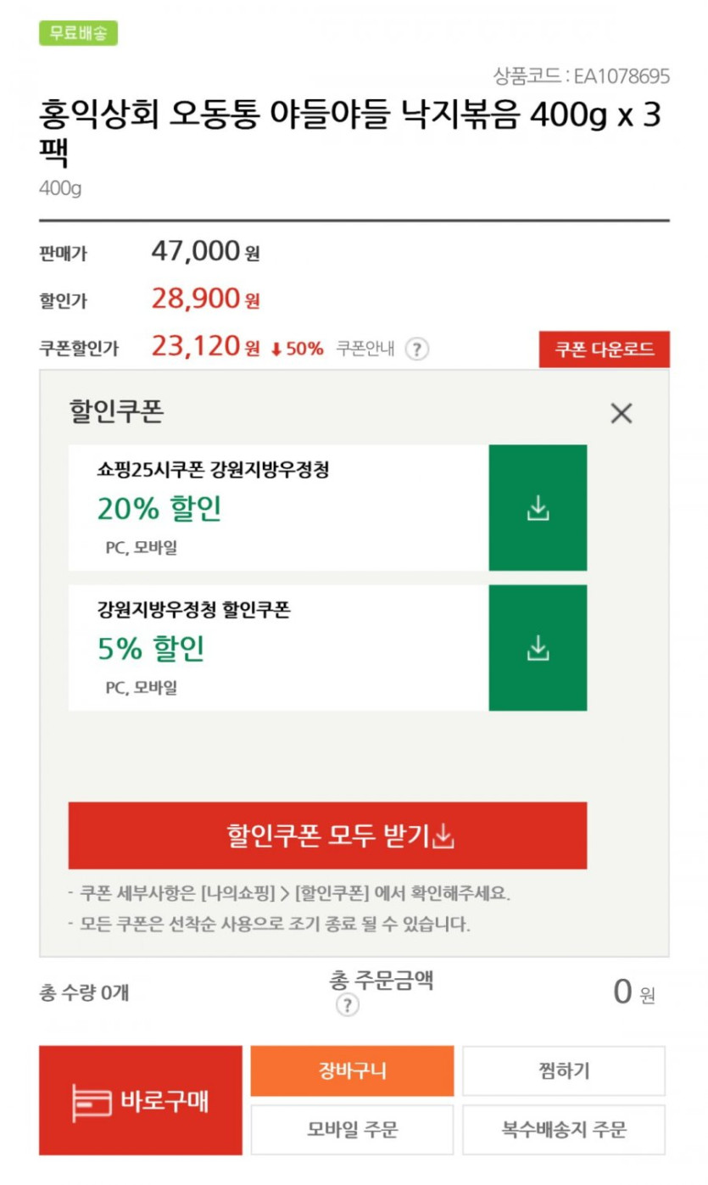
Task: Close the 할인쿠폰 popup panel
Action: click(622, 414)
